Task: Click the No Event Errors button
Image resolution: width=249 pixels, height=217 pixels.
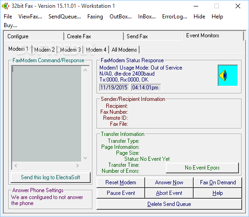Action: [x=202, y=168]
